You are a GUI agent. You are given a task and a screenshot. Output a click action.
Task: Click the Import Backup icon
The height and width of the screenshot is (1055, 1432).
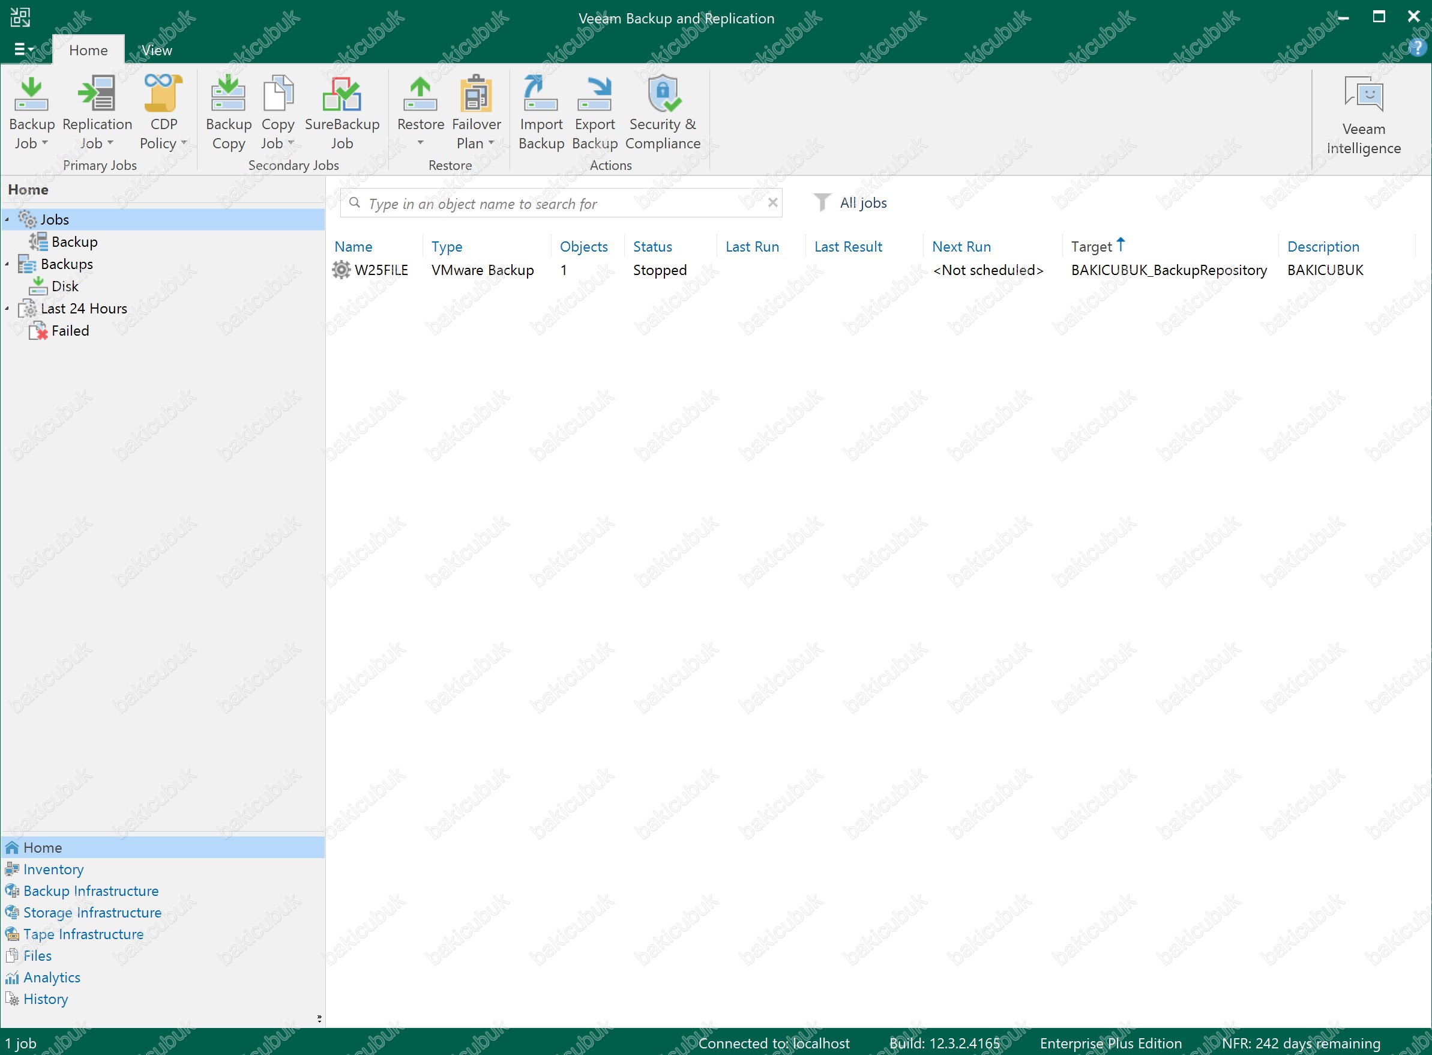point(541,94)
